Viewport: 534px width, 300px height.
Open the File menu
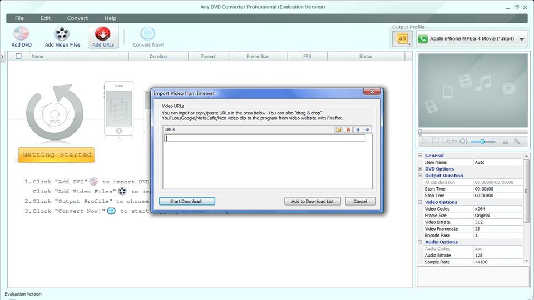click(x=19, y=18)
